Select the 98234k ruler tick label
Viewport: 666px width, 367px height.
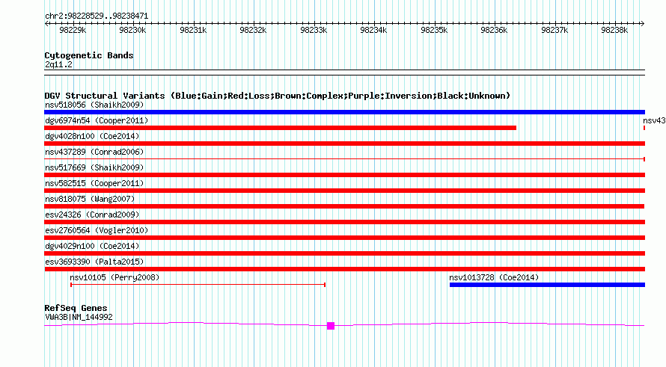373,30
